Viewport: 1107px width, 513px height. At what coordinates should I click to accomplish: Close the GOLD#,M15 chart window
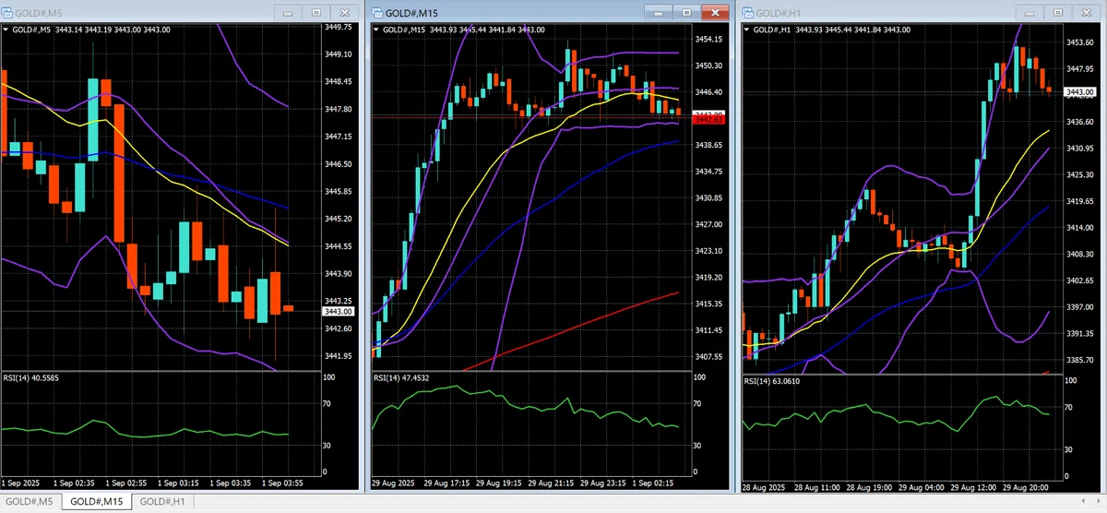714,13
